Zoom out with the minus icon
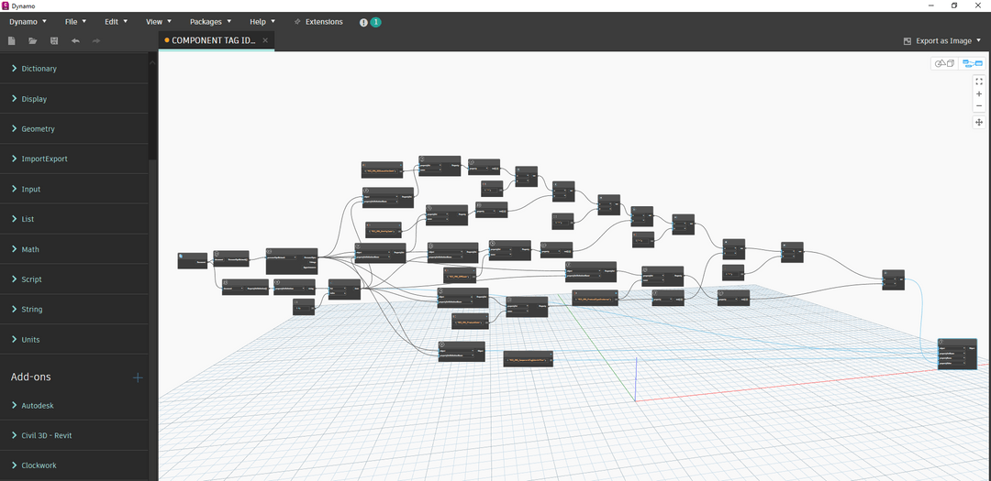 pyautogui.click(x=979, y=106)
